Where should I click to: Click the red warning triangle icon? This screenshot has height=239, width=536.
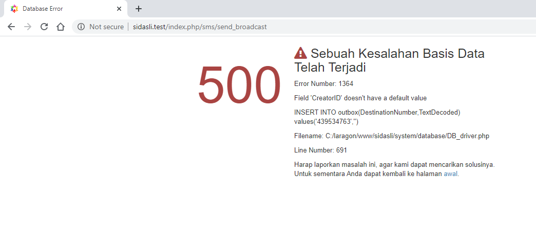click(300, 53)
